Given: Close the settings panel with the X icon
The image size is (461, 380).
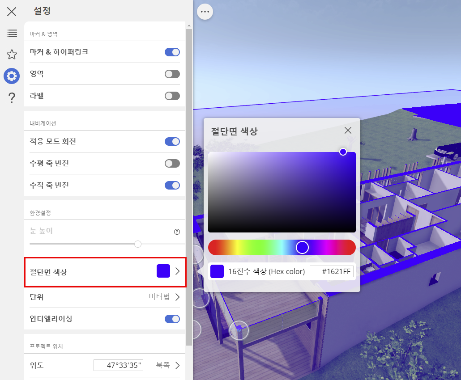Looking at the screenshot, I should (12, 12).
